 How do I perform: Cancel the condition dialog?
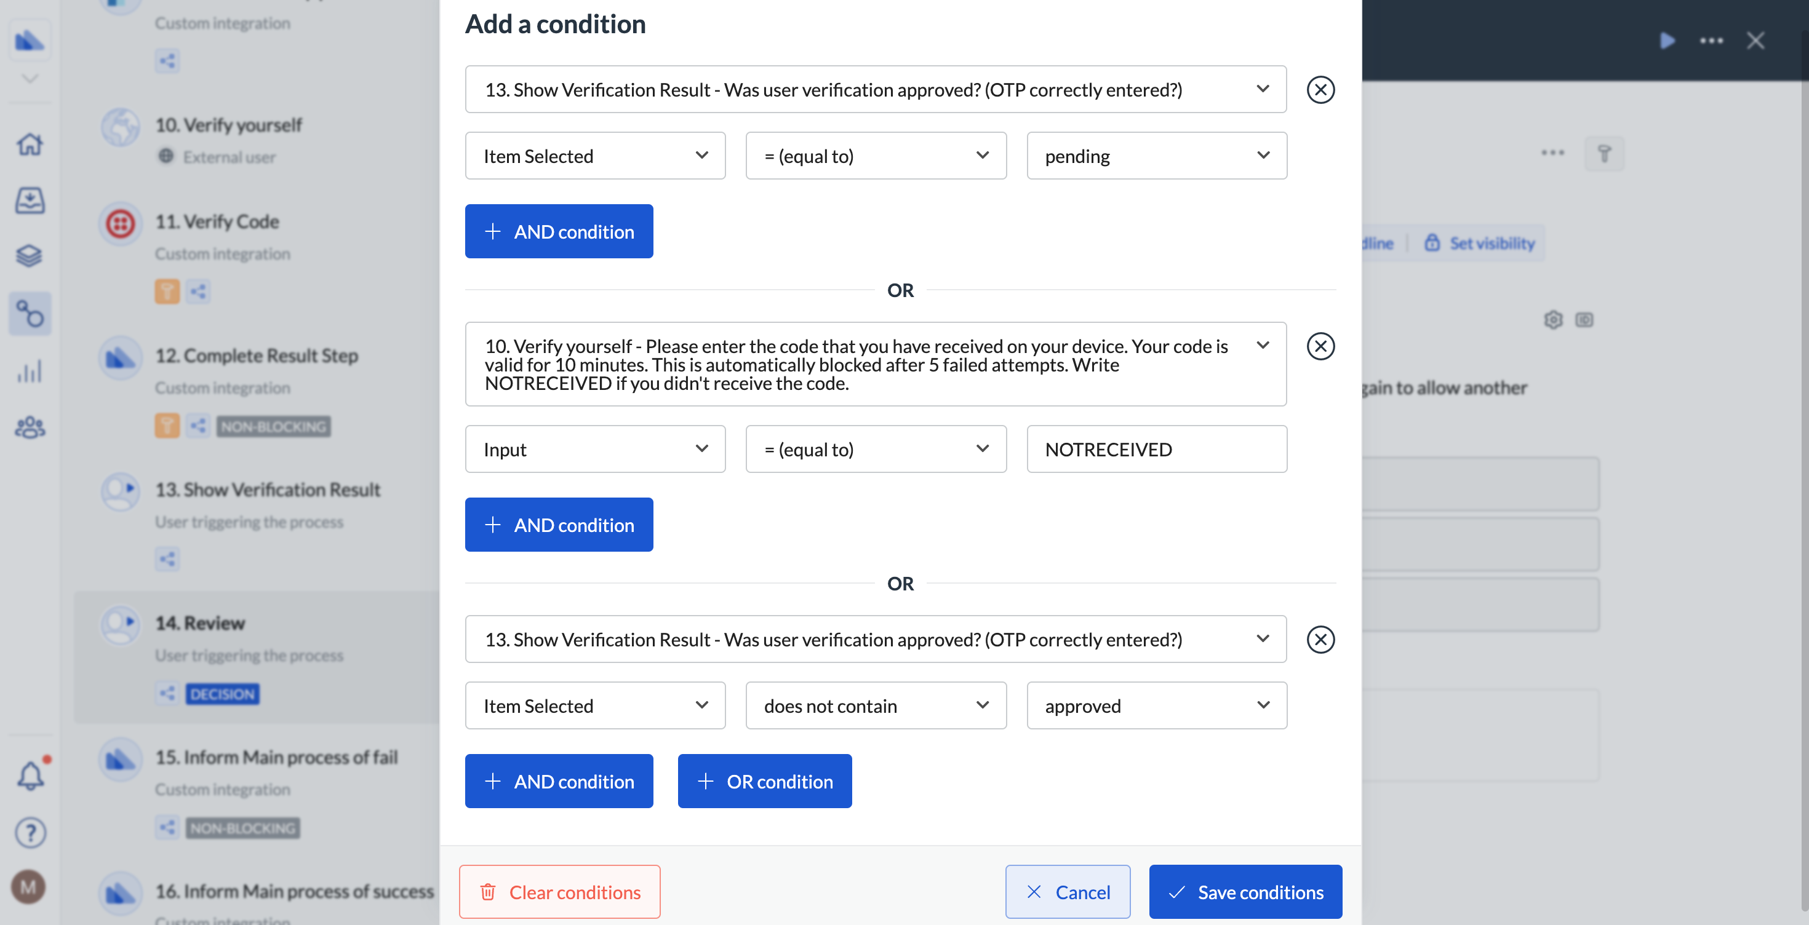[1067, 892]
